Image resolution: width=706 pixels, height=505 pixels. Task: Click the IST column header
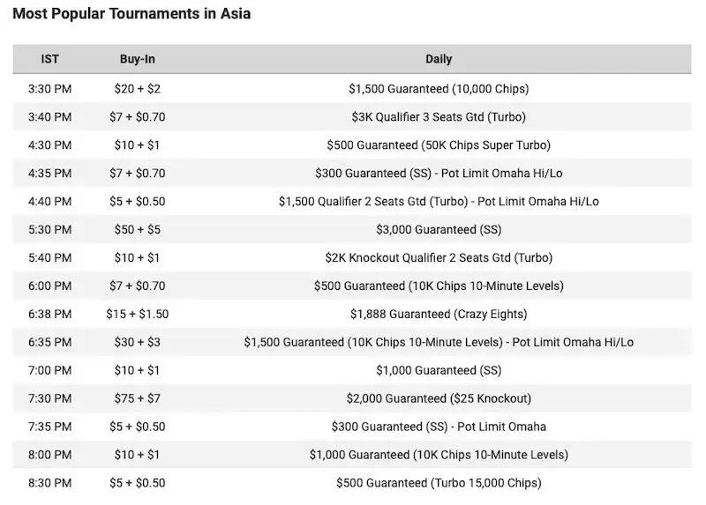(50, 59)
